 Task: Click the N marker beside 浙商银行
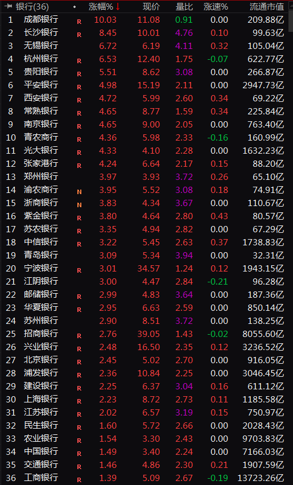tap(79, 205)
